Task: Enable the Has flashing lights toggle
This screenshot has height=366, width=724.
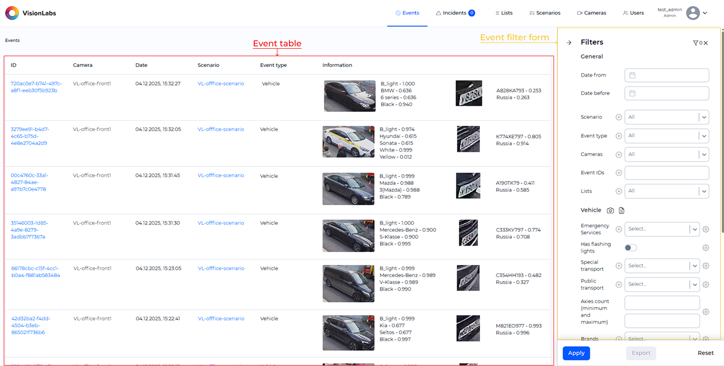Action: tap(630, 247)
